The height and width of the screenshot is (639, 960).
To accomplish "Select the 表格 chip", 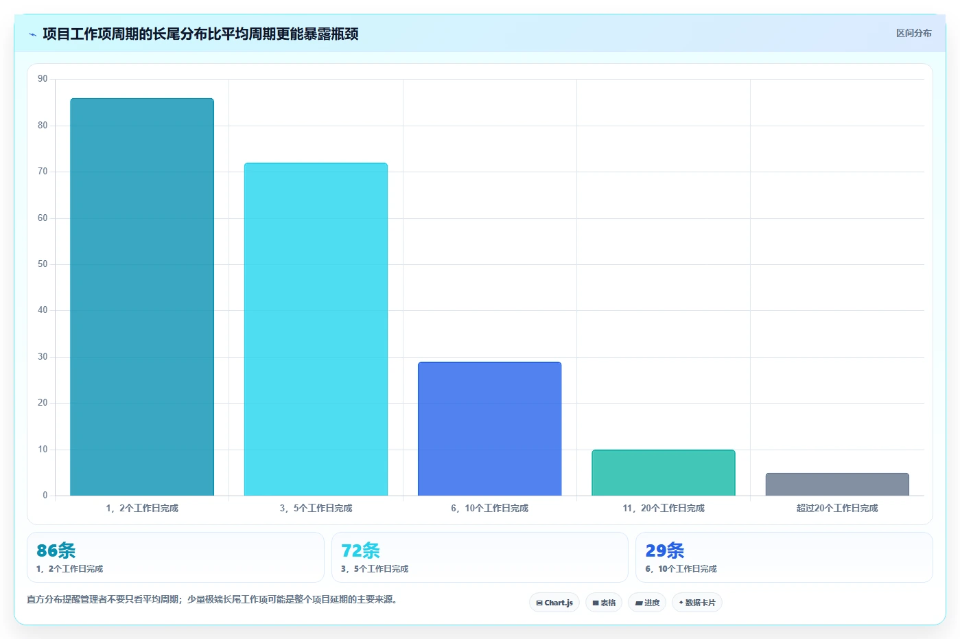I will [604, 603].
